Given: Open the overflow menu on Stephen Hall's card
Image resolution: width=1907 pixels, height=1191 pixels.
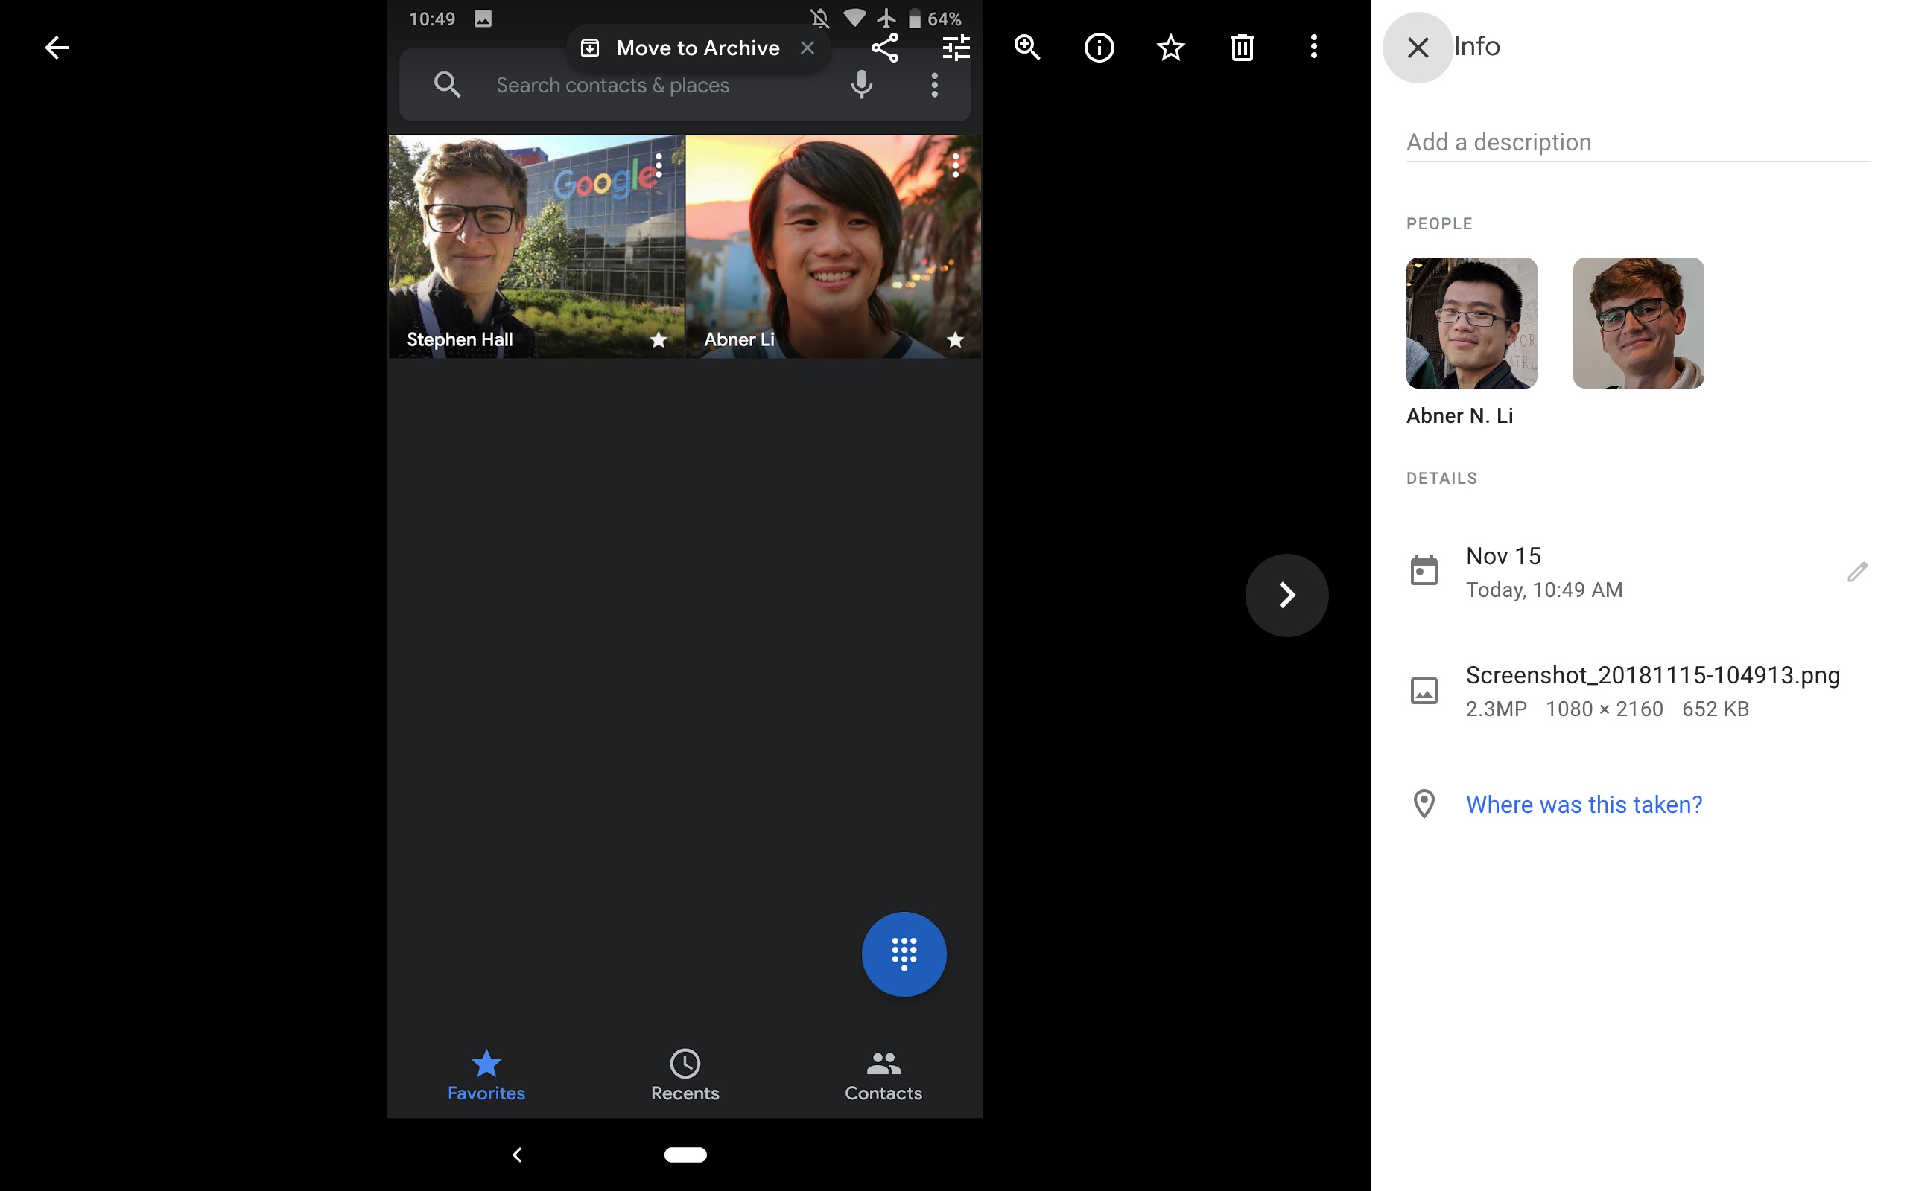Looking at the screenshot, I should (x=658, y=166).
